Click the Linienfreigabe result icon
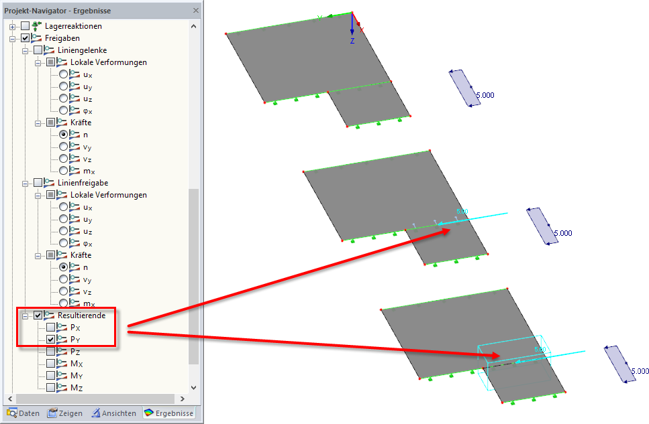649x424 pixels. pos(49,183)
